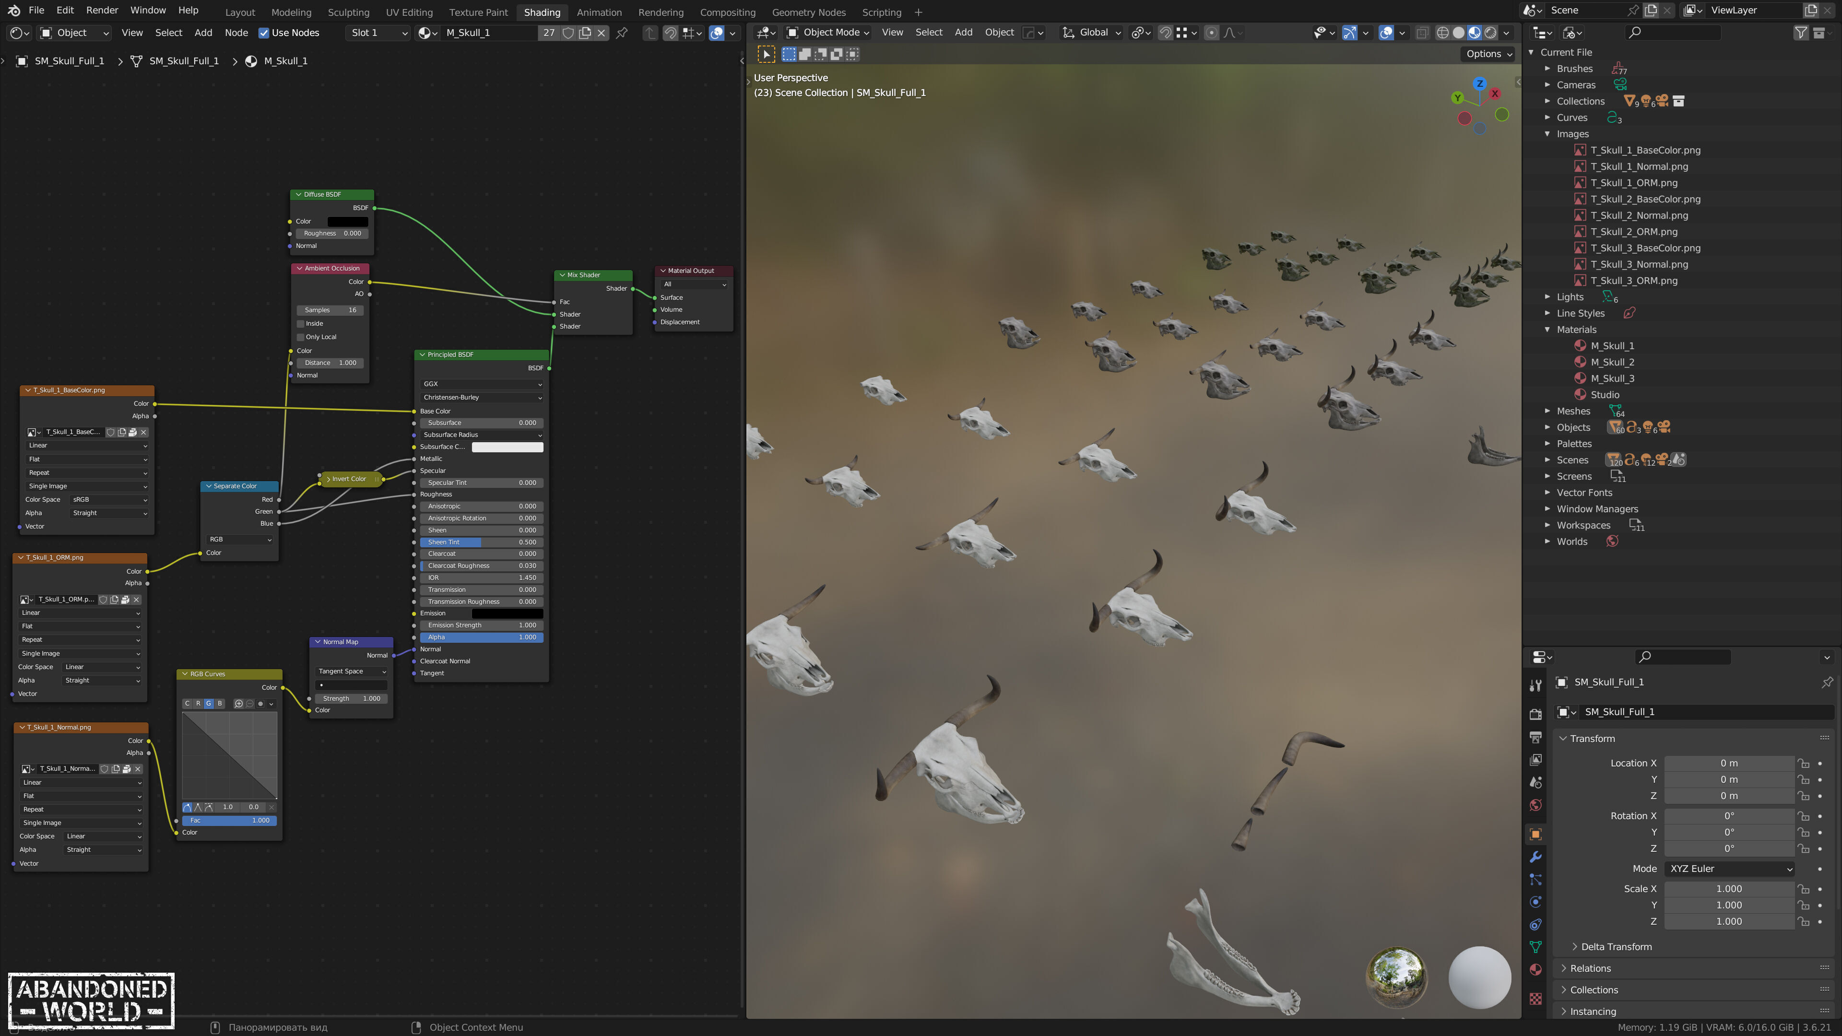
Task: Open the Material properties tab
Action: [1535, 969]
